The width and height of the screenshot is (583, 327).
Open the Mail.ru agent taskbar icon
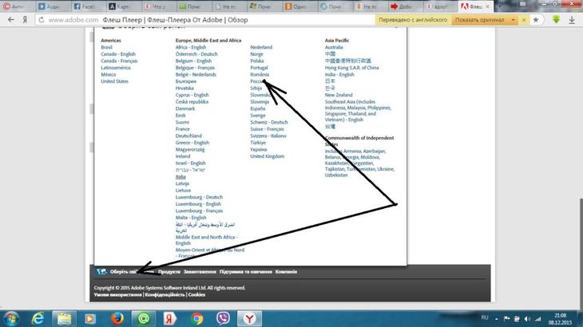coord(144,318)
